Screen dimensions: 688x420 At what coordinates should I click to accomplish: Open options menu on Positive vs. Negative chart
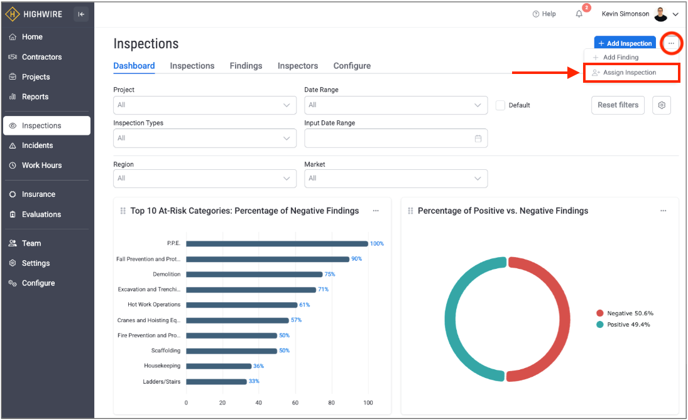point(663,211)
